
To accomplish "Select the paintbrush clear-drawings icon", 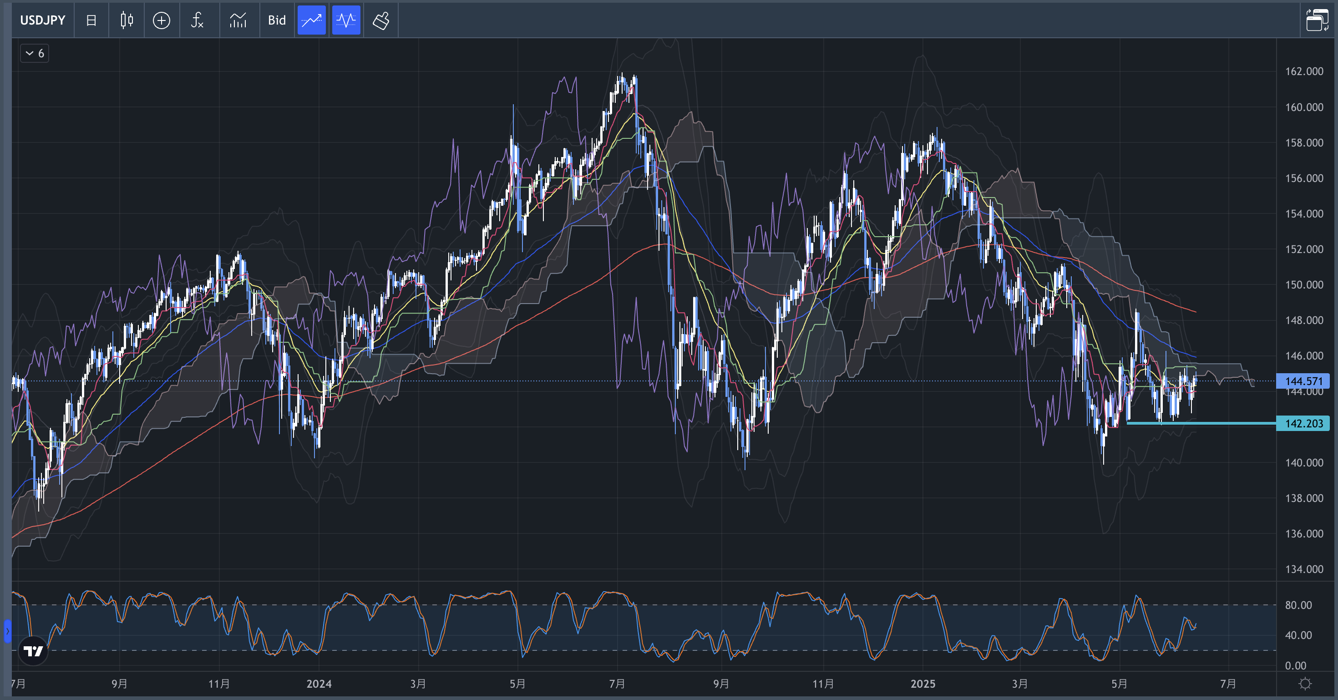I will tap(381, 20).
